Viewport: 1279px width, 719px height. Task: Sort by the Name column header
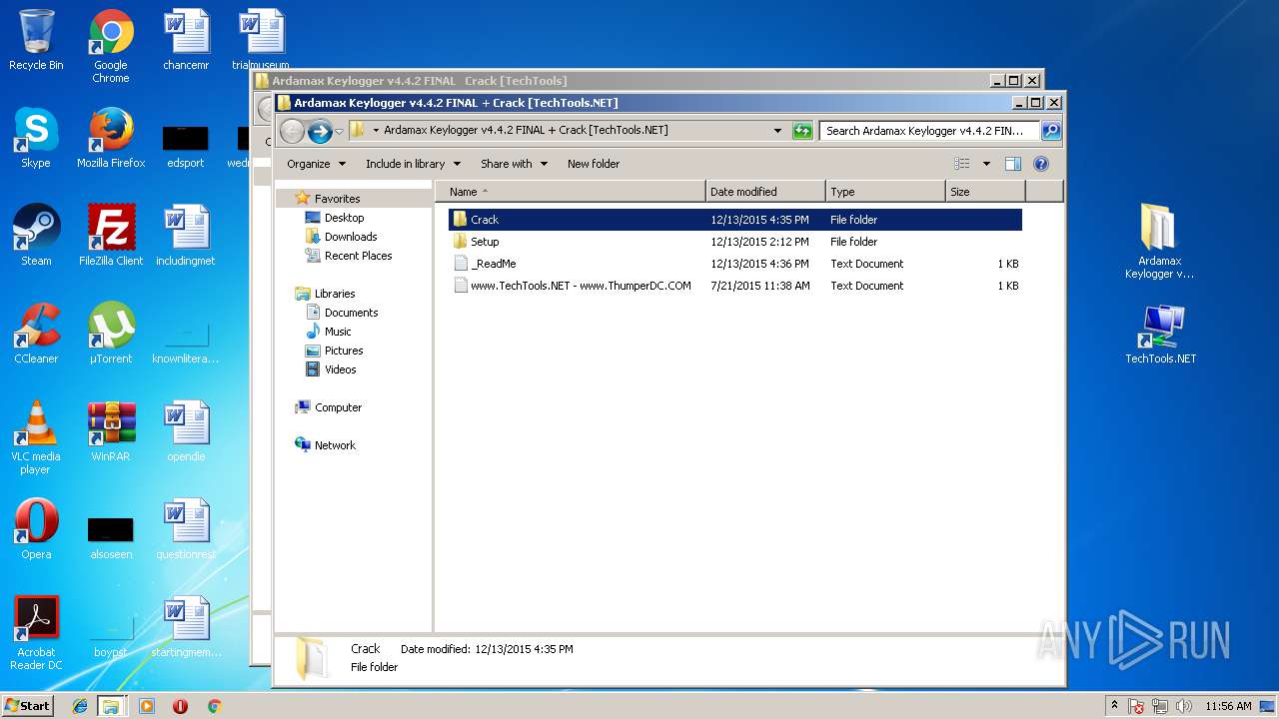570,192
